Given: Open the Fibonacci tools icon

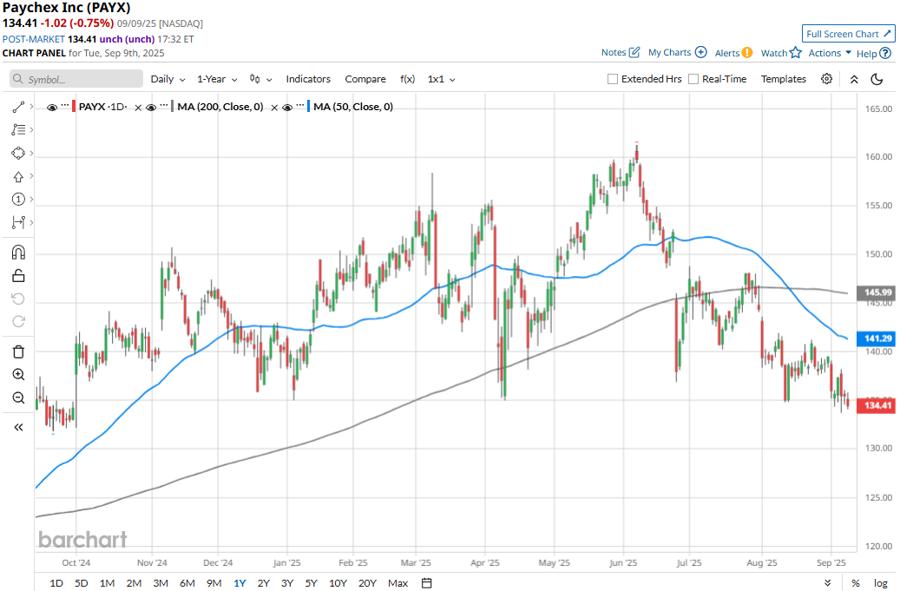Looking at the screenshot, I should [x=18, y=130].
